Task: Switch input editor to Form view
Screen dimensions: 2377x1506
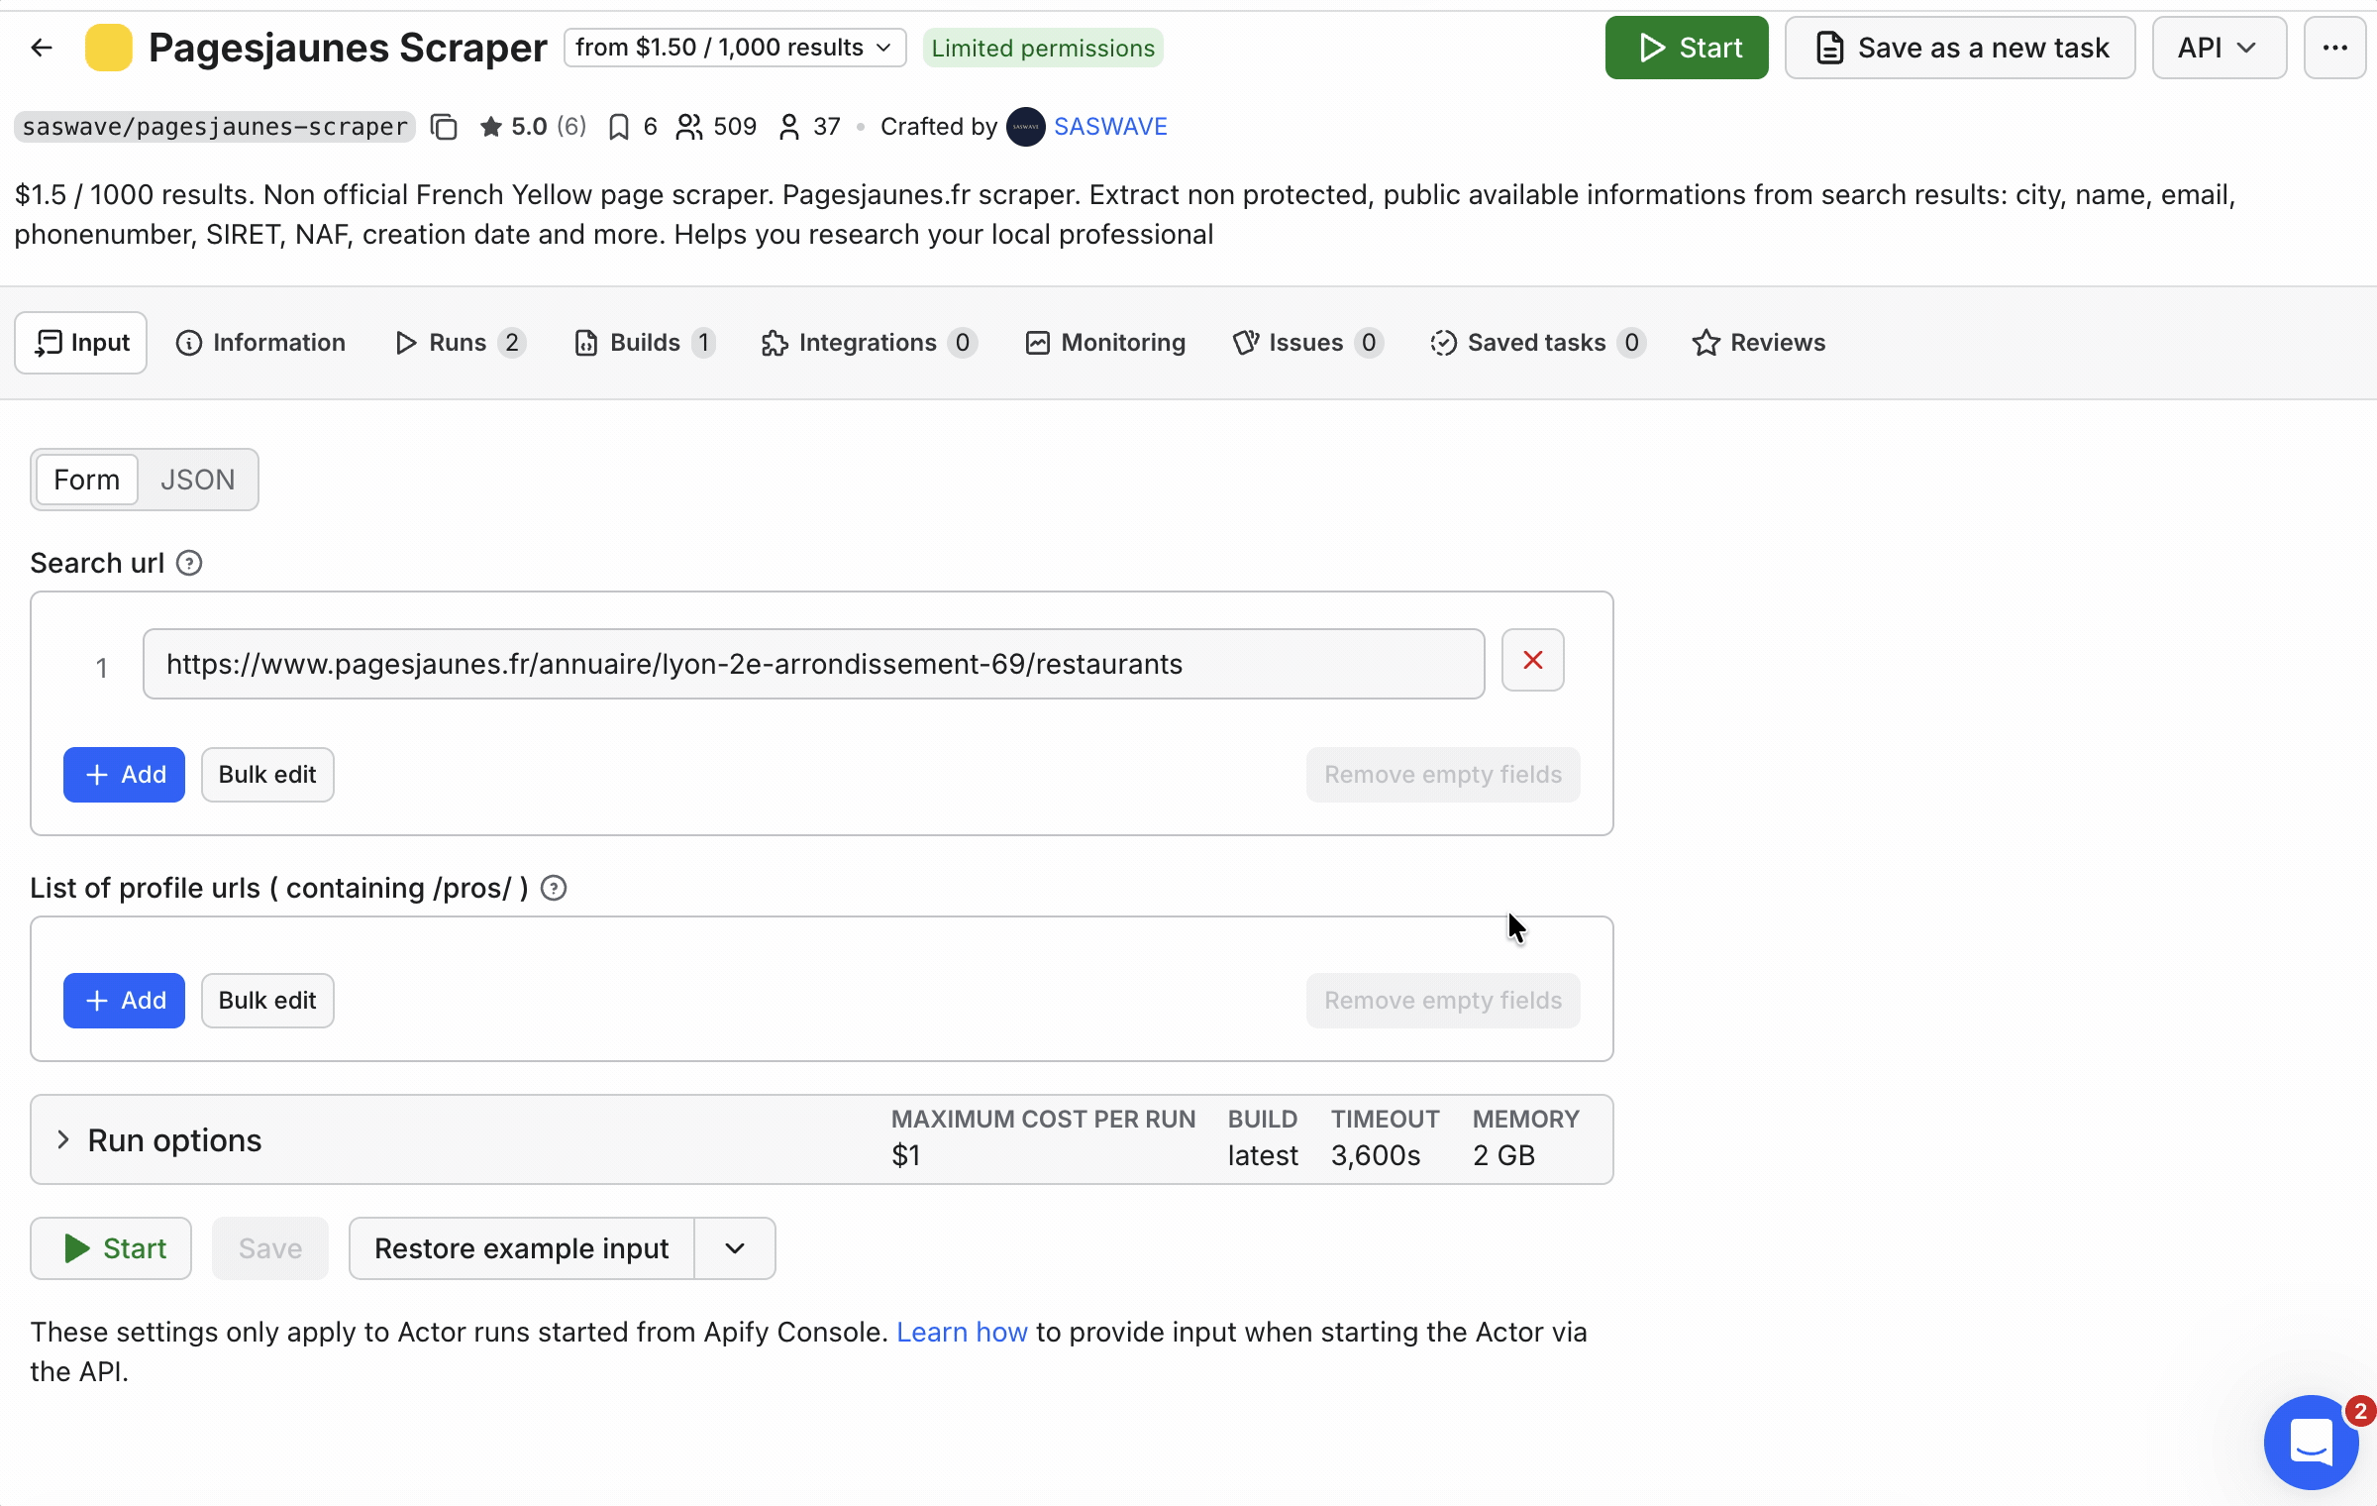Action: (x=86, y=480)
